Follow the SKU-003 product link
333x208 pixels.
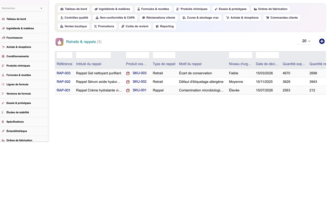140,73
